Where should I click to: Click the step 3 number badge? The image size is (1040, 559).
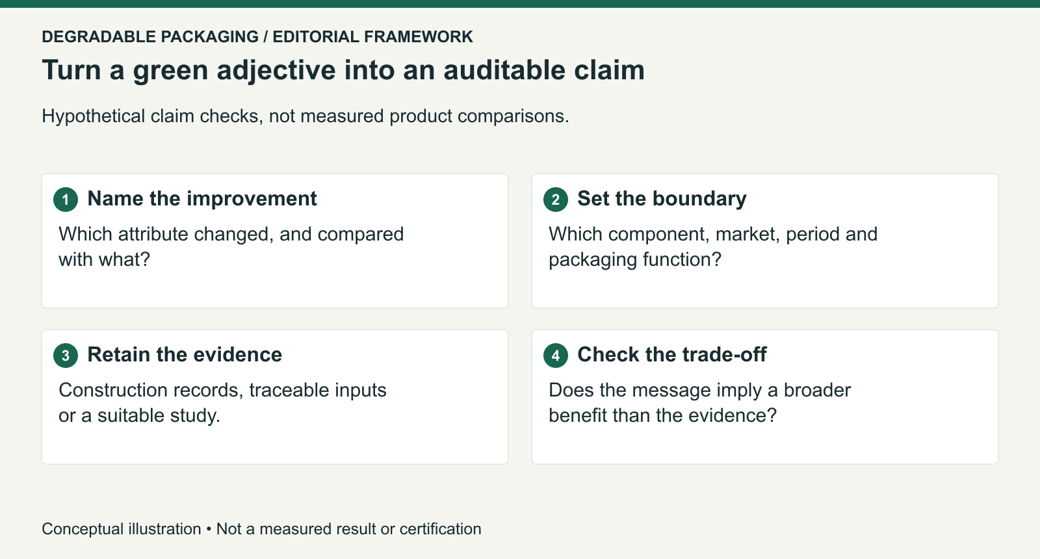point(66,356)
